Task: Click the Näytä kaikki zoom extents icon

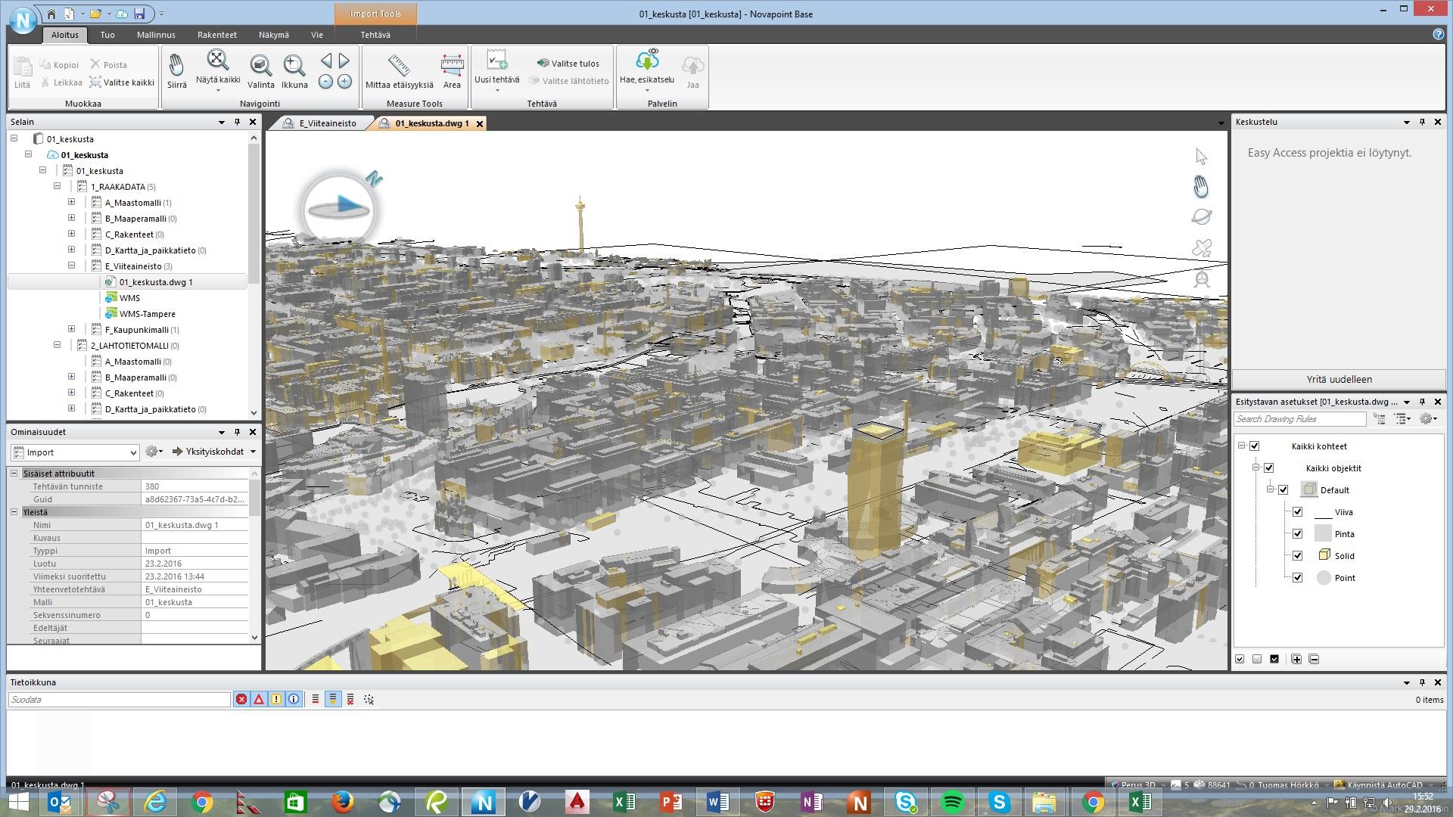Action: (x=218, y=61)
